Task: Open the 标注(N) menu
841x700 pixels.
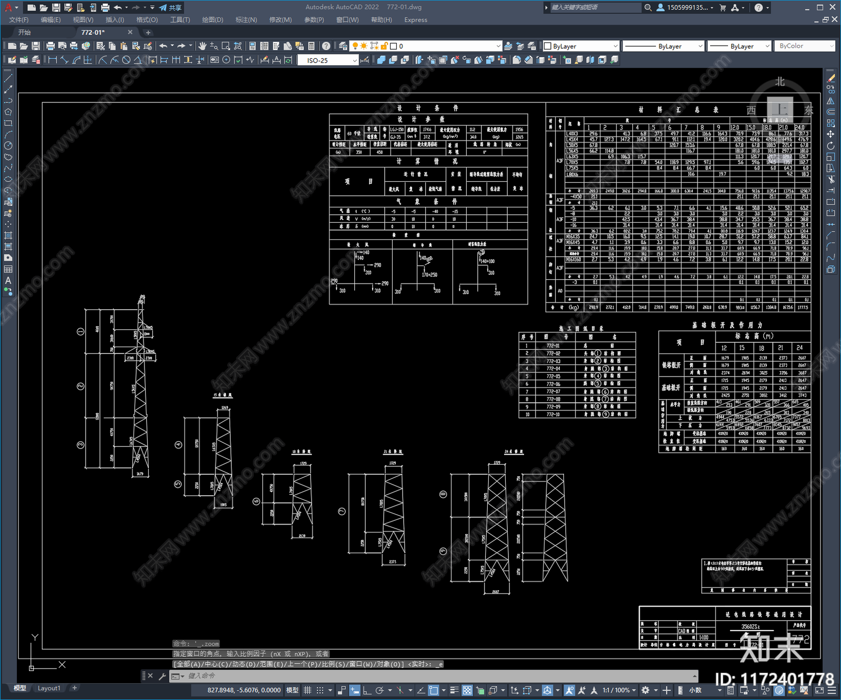Action: tap(246, 20)
